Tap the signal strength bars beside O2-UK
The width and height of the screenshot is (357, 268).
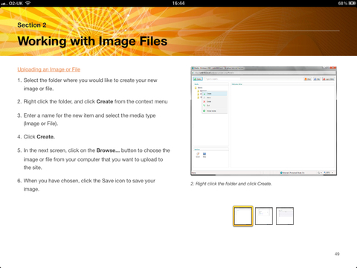tap(4, 4)
